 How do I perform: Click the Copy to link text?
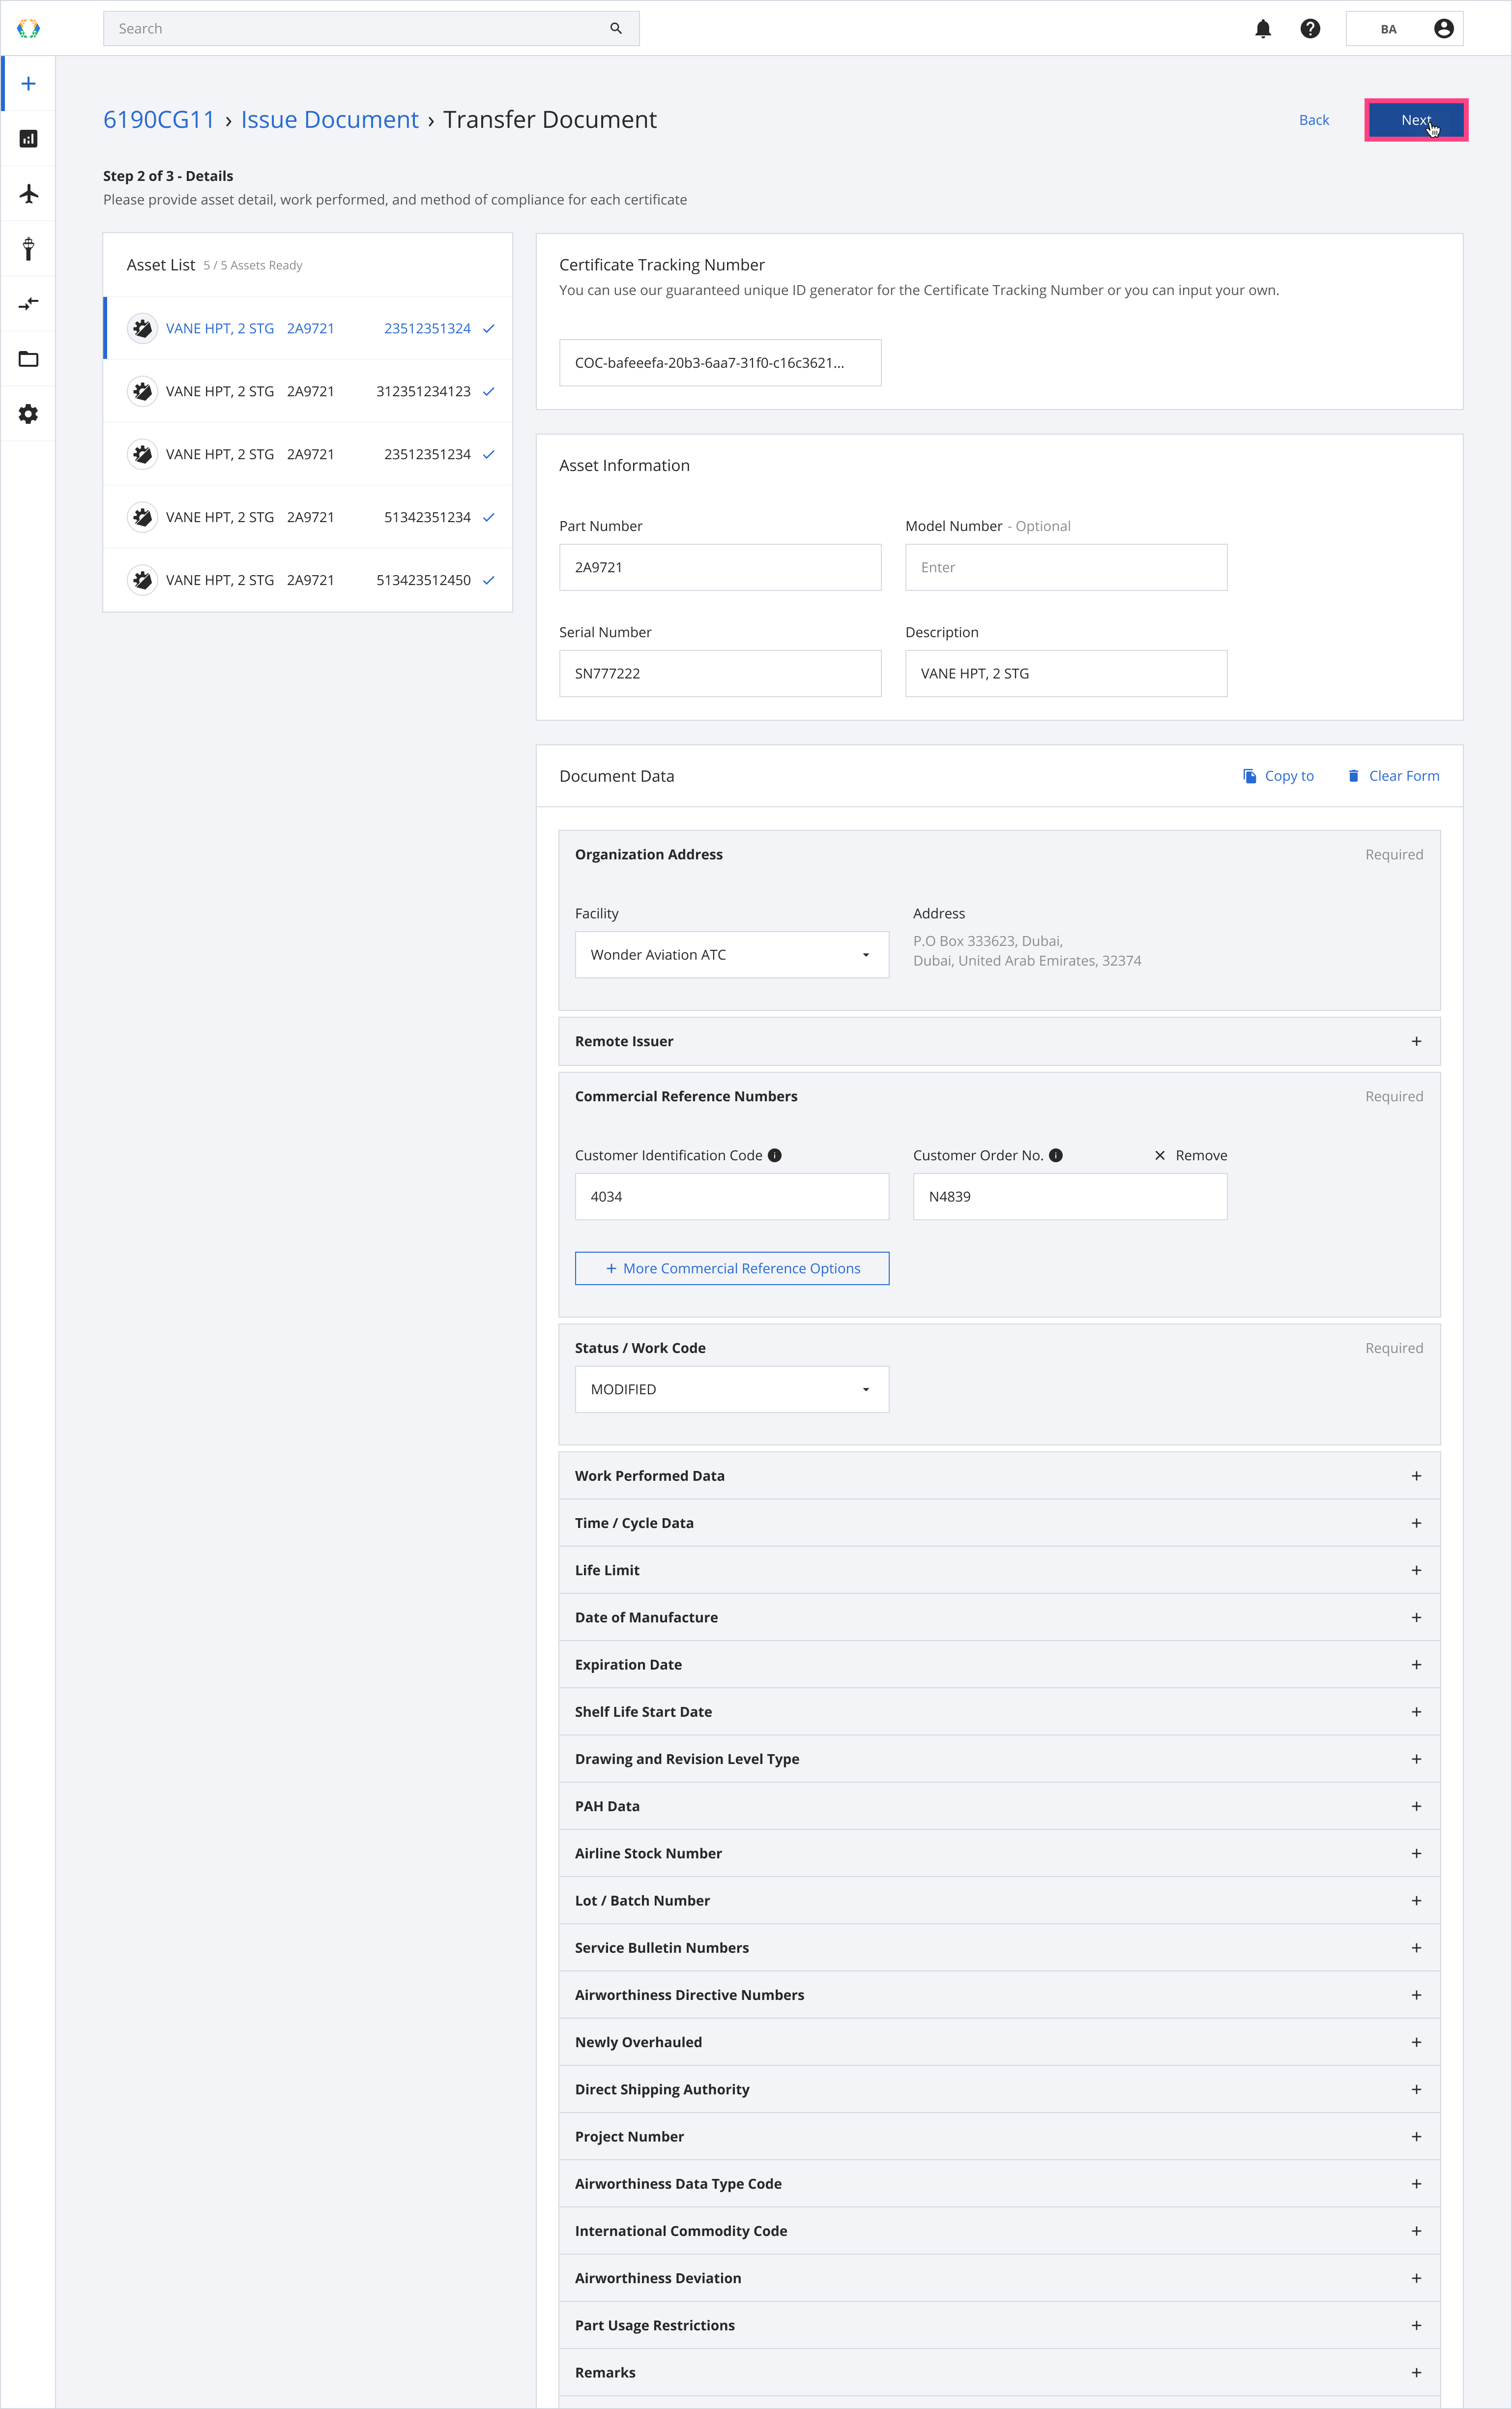click(x=1289, y=776)
